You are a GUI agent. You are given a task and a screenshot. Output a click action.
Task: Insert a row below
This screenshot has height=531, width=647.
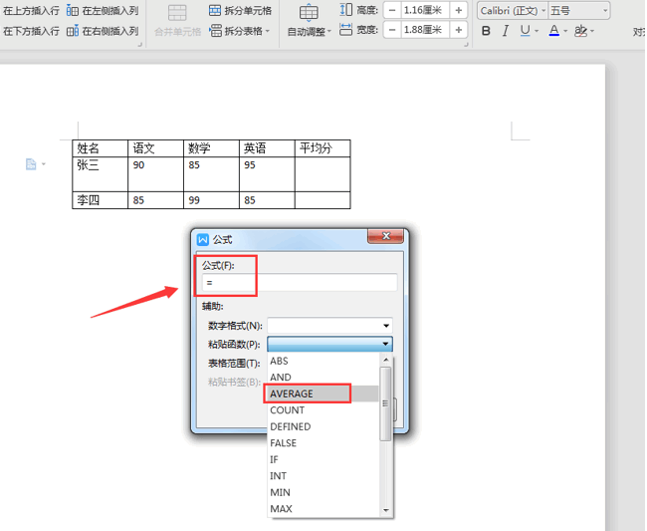point(31,31)
